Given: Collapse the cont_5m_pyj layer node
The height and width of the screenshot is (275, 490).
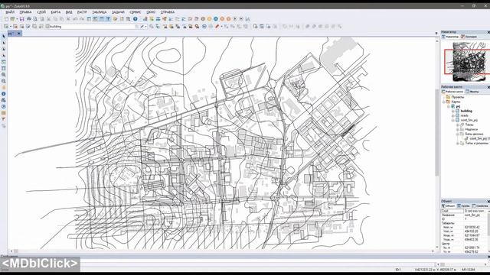Looking at the screenshot, I should click(x=452, y=120).
